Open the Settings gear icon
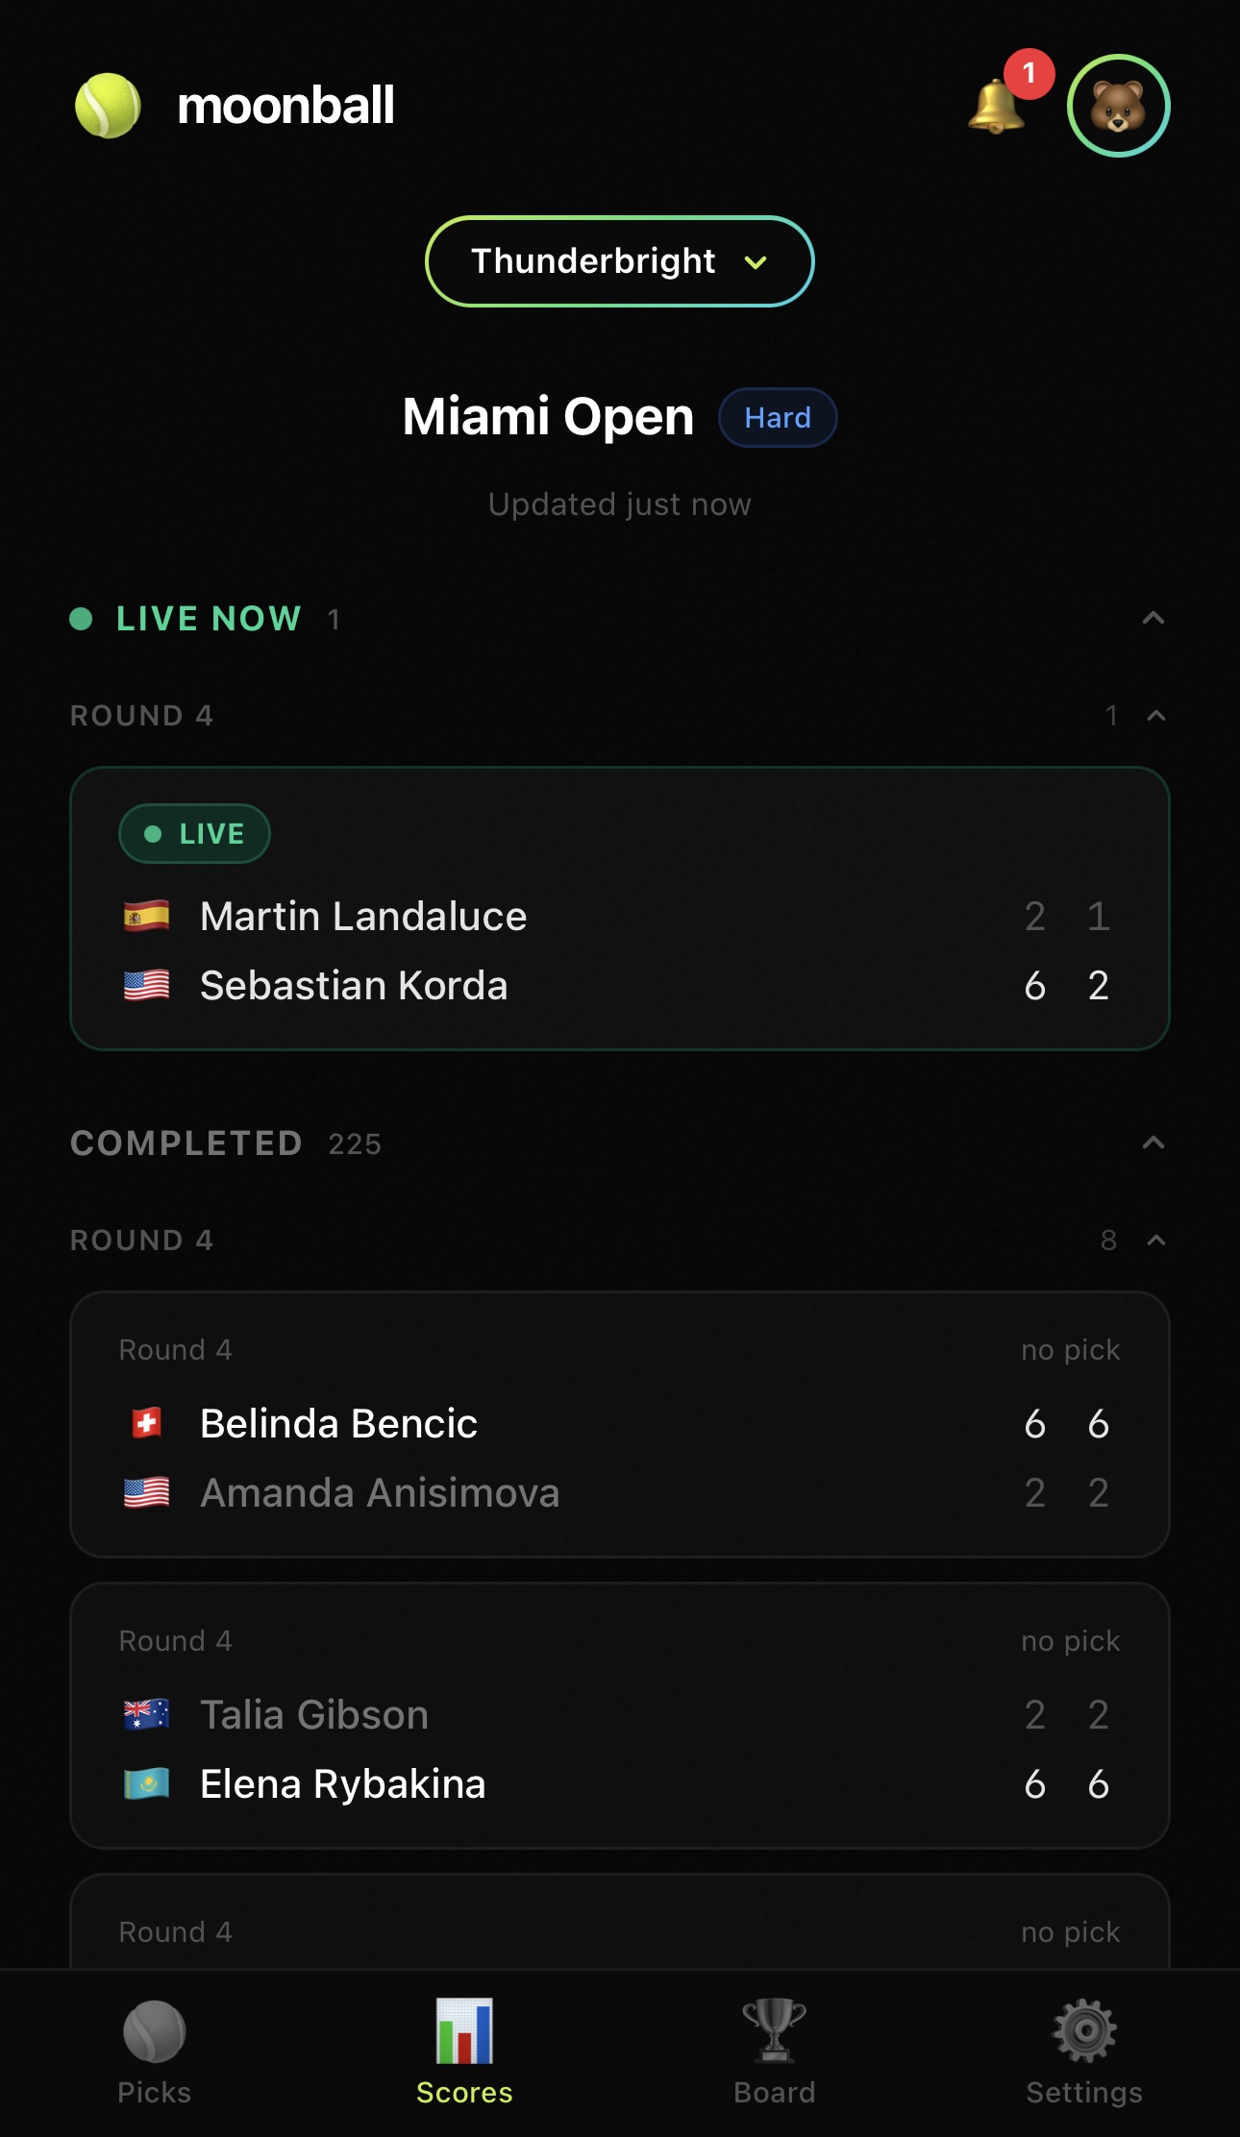The image size is (1240, 2137). click(x=1084, y=2031)
